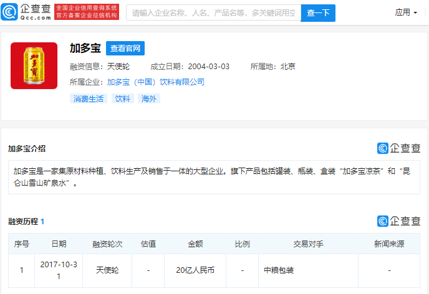Click the red credit system banner

[x=87, y=12]
